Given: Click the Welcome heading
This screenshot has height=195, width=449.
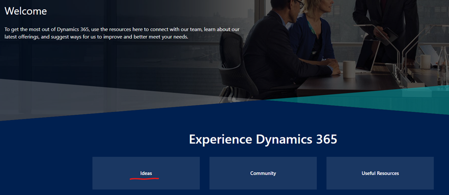Looking at the screenshot, I should coord(26,11).
